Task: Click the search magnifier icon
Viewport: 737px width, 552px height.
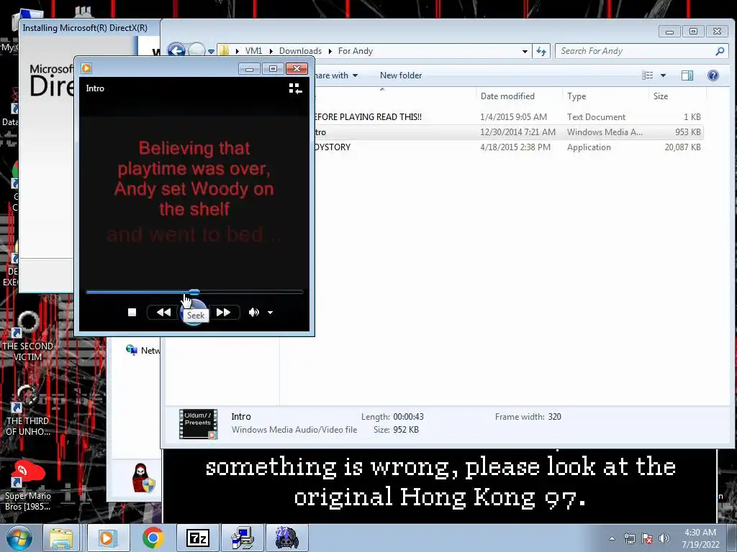Action: 720,51
